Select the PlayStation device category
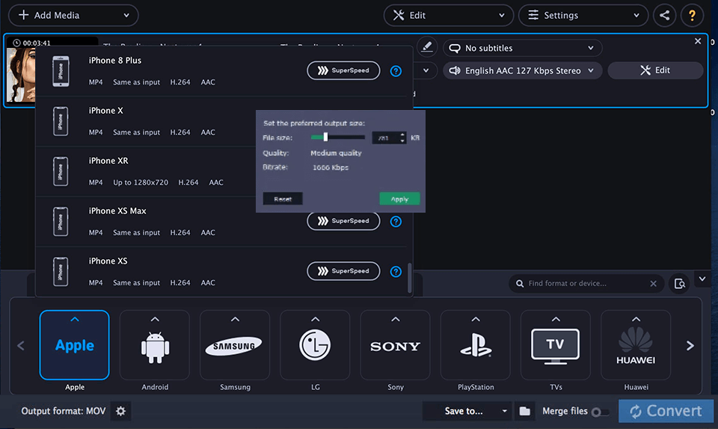The height and width of the screenshot is (429, 718). pyautogui.click(x=476, y=344)
